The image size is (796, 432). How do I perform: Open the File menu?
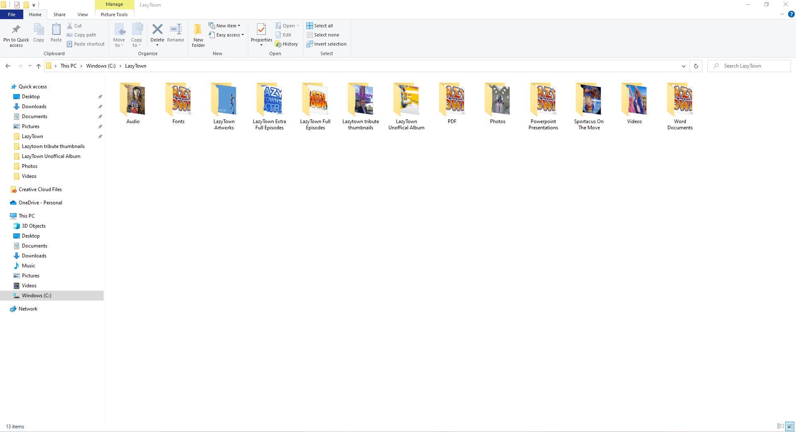click(x=12, y=15)
